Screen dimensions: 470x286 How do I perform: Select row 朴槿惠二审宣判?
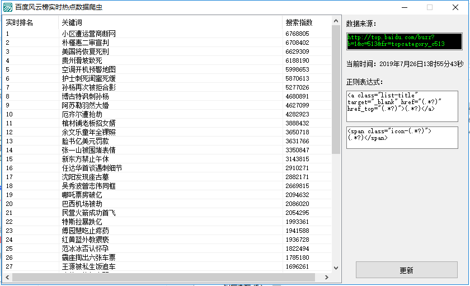tap(167, 43)
